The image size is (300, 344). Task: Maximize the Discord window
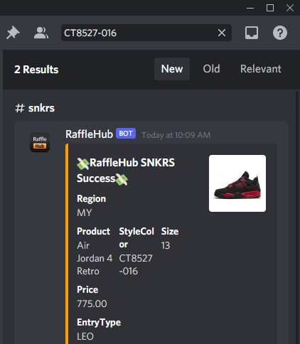(x=270, y=8)
